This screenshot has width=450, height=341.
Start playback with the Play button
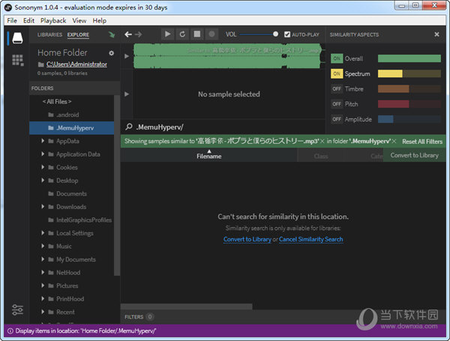coord(167,34)
